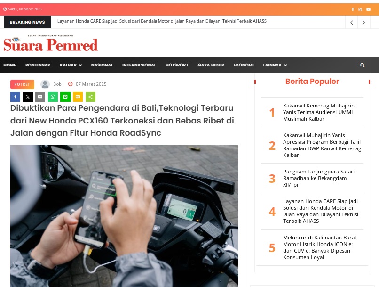The height and width of the screenshot is (287, 379).
Task: Open the HOTSPORT menu item
Action: (177, 65)
